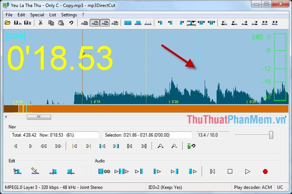
Task: Open the List menu
Action: (x=53, y=15)
